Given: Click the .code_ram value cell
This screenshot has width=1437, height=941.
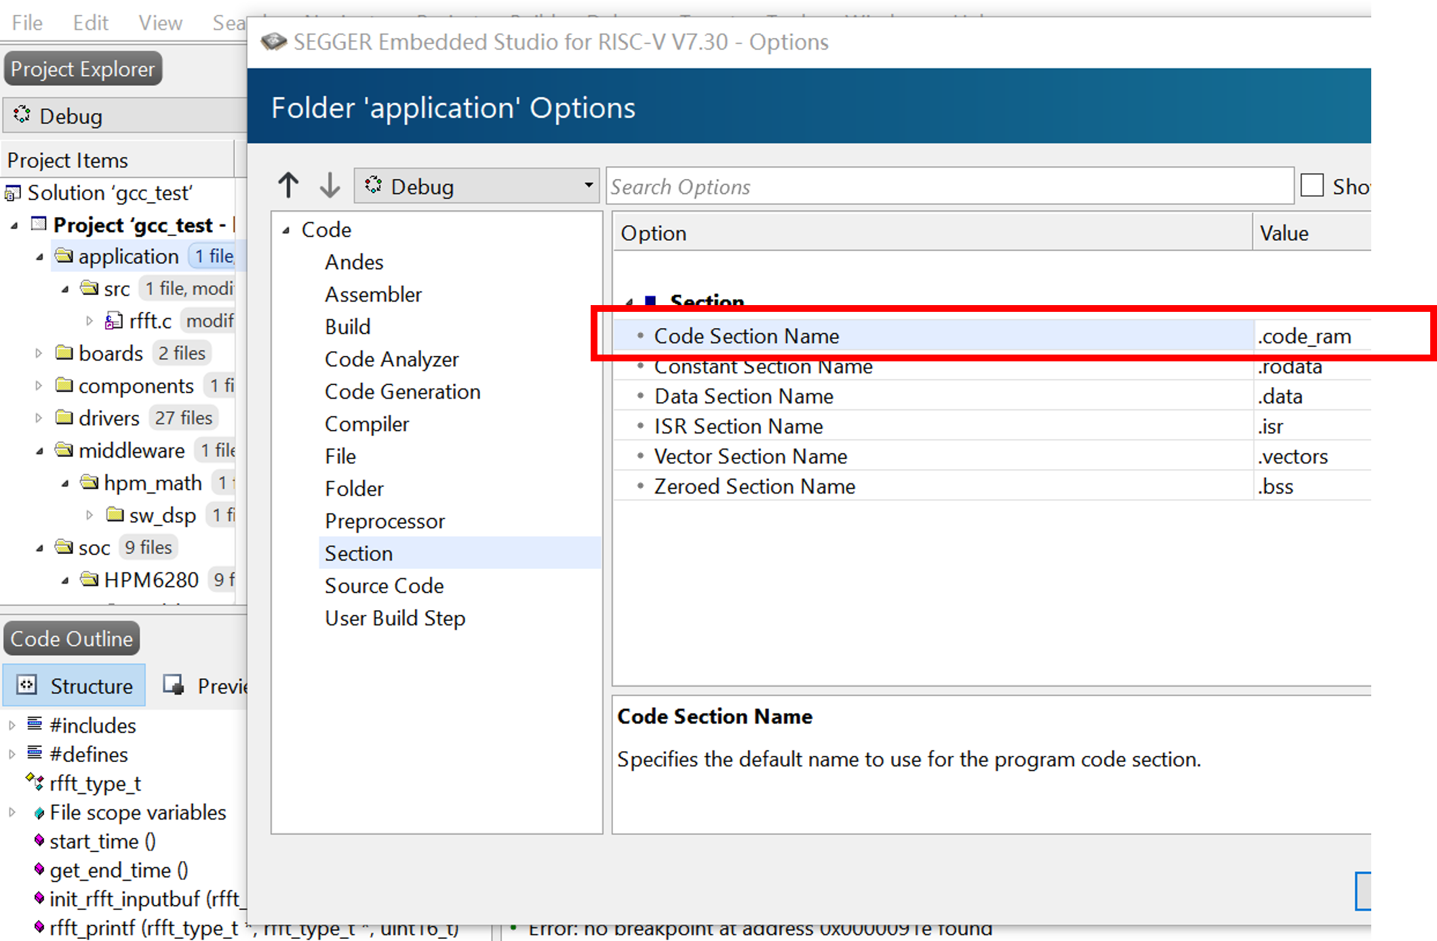Looking at the screenshot, I should (1312, 336).
